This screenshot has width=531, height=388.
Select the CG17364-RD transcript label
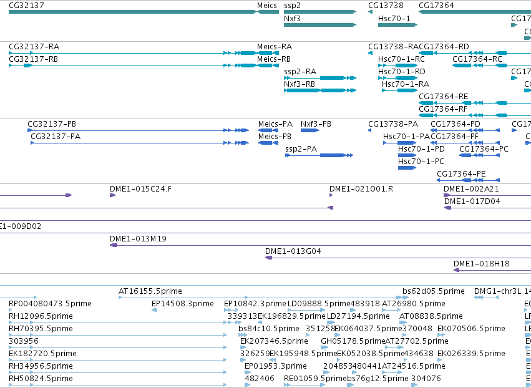coord(444,46)
